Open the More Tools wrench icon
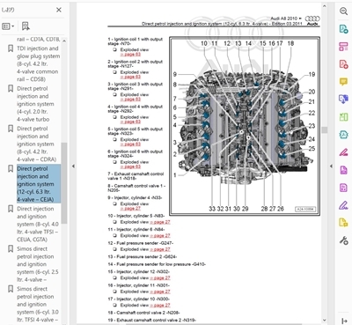Viewport: 352px width, 325px height. pyautogui.click(x=343, y=240)
